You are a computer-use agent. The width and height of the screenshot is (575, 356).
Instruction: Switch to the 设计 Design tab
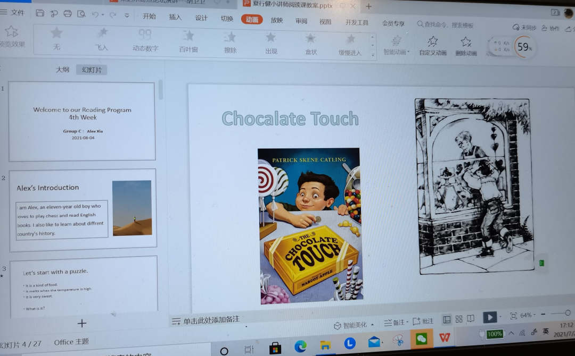coord(201,18)
